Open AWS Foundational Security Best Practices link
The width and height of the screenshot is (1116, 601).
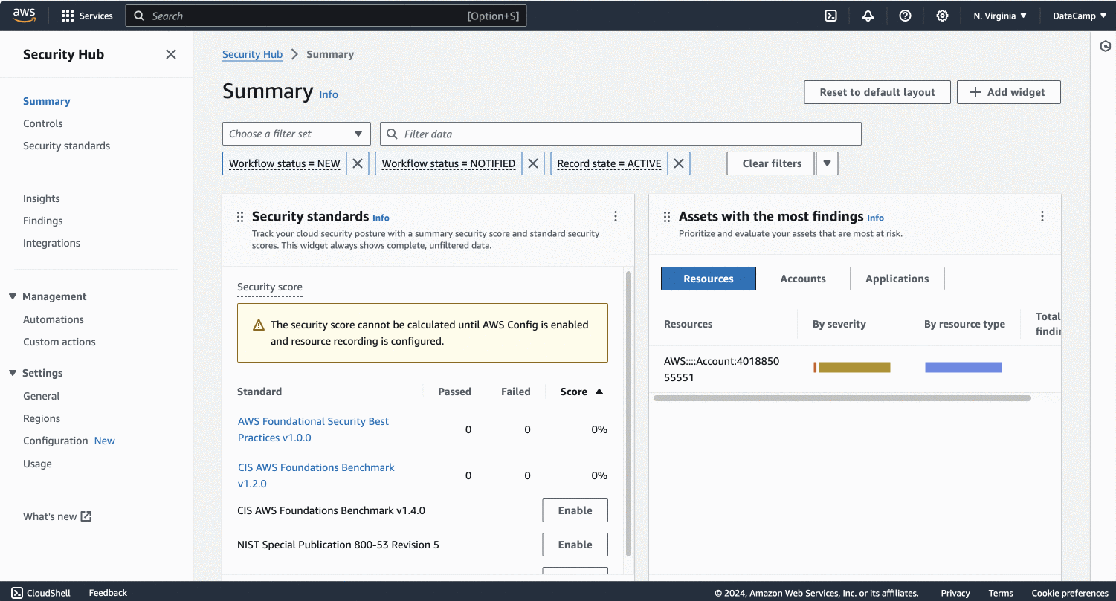click(x=313, y=429)
